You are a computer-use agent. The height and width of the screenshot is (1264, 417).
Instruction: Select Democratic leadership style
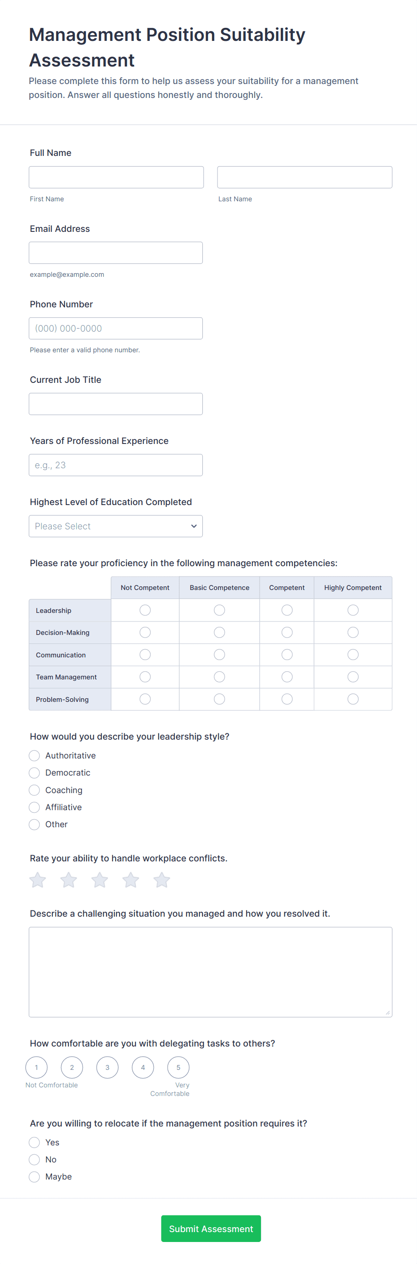coord(34,773)
